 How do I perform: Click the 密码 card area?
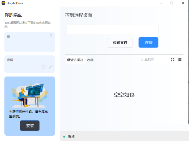click(x=30, y=64)
